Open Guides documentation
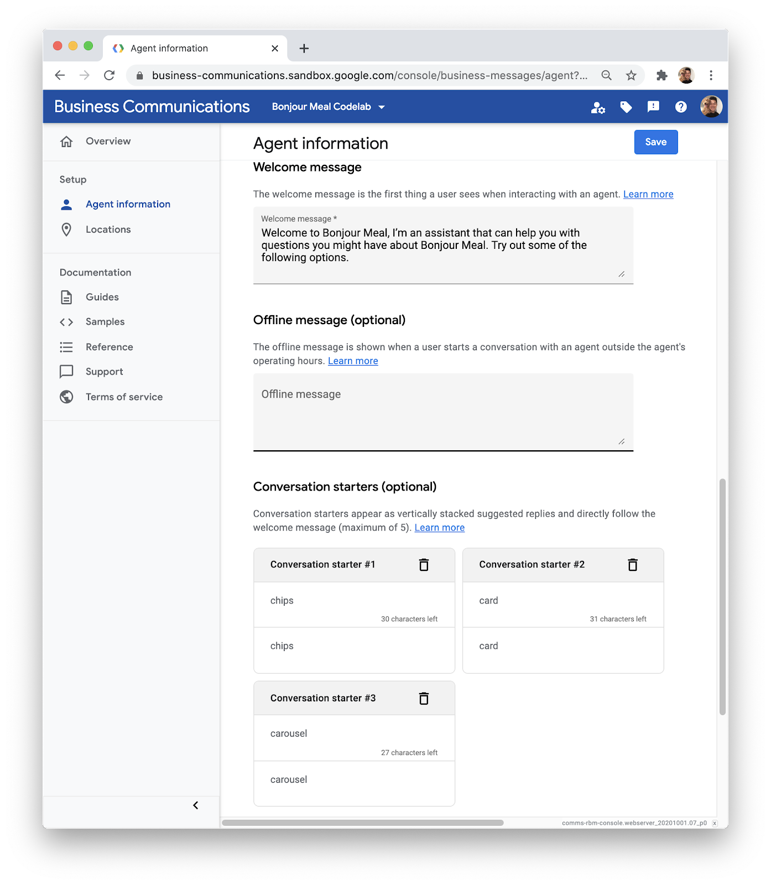771x885 pixels. pos(102,297)
